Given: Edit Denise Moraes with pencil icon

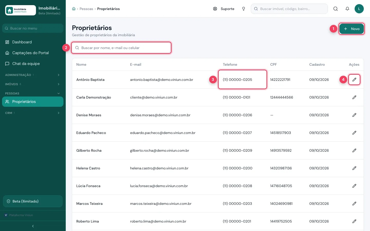Looking at the screenshot, I should 354,115.
